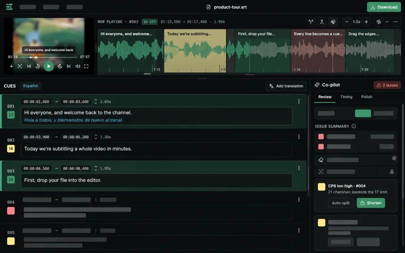The image size is (405, 253).
Task: Toggle the waveform display icon
Action: click(x=379, y=22)
